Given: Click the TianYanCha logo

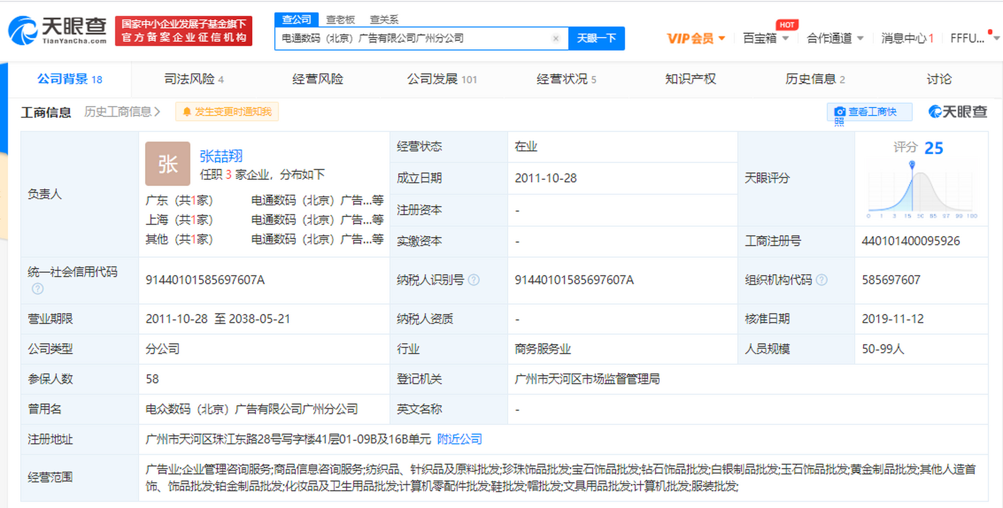Looking at the screenshot, I should click(58, 31).
